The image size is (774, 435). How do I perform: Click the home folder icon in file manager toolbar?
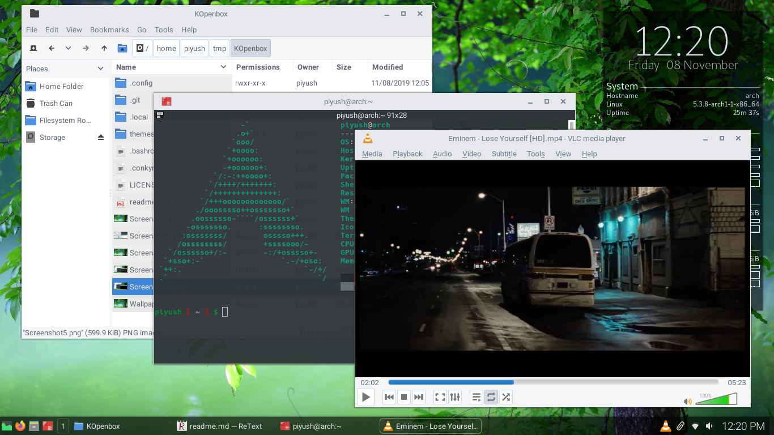click(122, 48)
